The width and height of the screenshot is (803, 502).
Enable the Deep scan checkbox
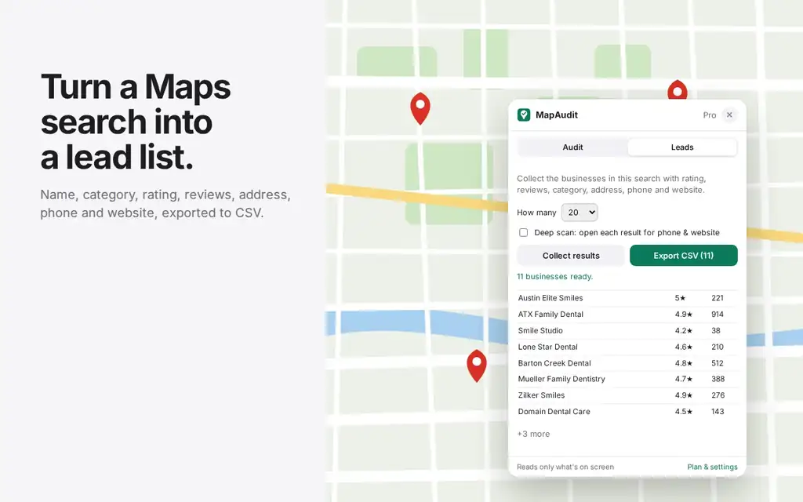(523, 232)
